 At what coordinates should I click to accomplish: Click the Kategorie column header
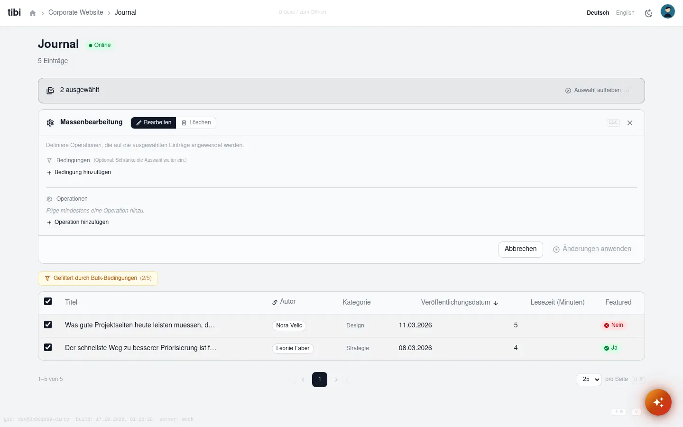(x=357, y=302)
